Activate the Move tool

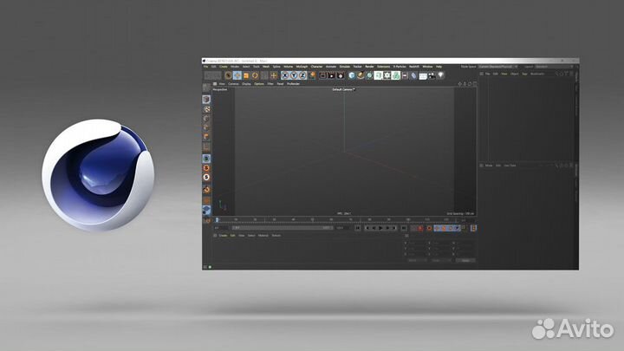coord(237,75)
